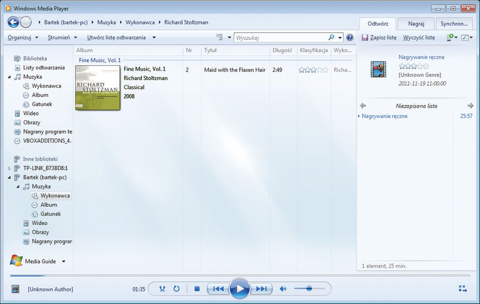Click the green flag online stores icon
Screen dimensions: 480x304
coord(450,37)
